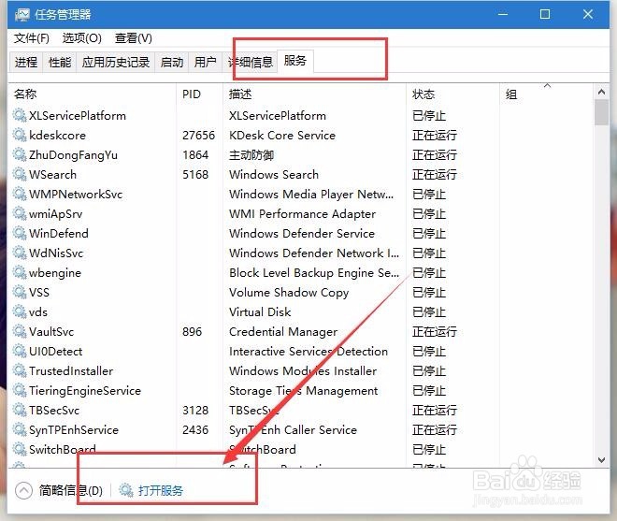Click the vertical scrollbar thumb
Image resolution: width=617 pixels, height=521 pixels.
[x=601, y=112]
